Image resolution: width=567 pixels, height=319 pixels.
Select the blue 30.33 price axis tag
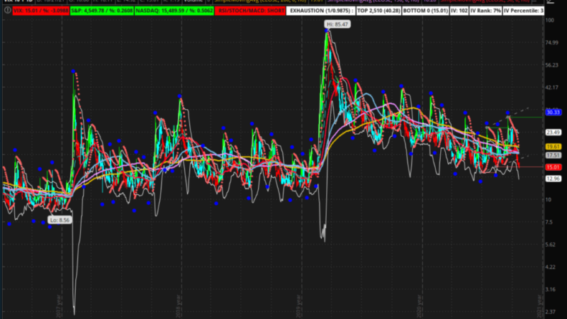click(x=554, y=113)
